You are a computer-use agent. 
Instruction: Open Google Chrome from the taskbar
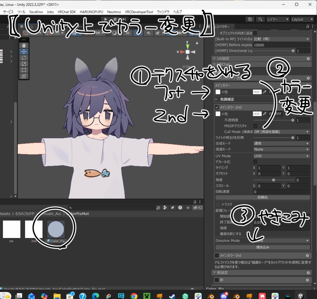click(x=134, y=296)
